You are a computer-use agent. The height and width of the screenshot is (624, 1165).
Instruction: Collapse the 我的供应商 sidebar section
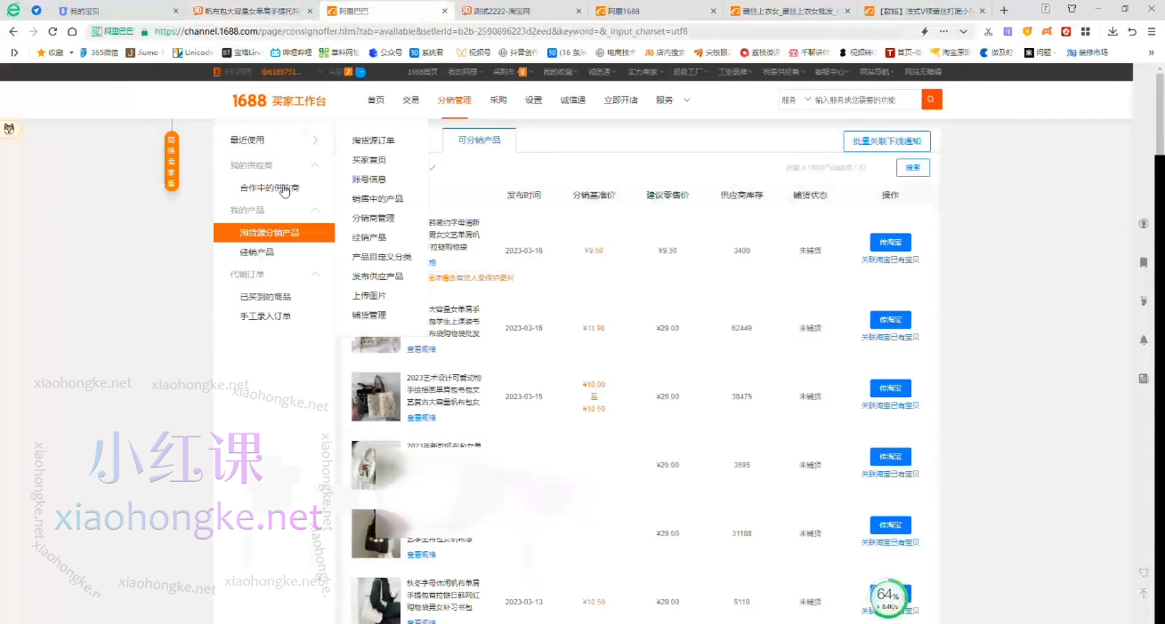click(315, 165)
